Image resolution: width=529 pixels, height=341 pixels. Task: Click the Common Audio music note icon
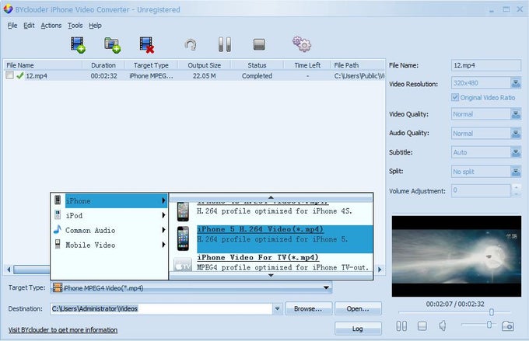58,230
